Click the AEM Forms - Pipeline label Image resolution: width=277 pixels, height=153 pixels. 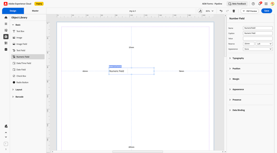(212, 4)
